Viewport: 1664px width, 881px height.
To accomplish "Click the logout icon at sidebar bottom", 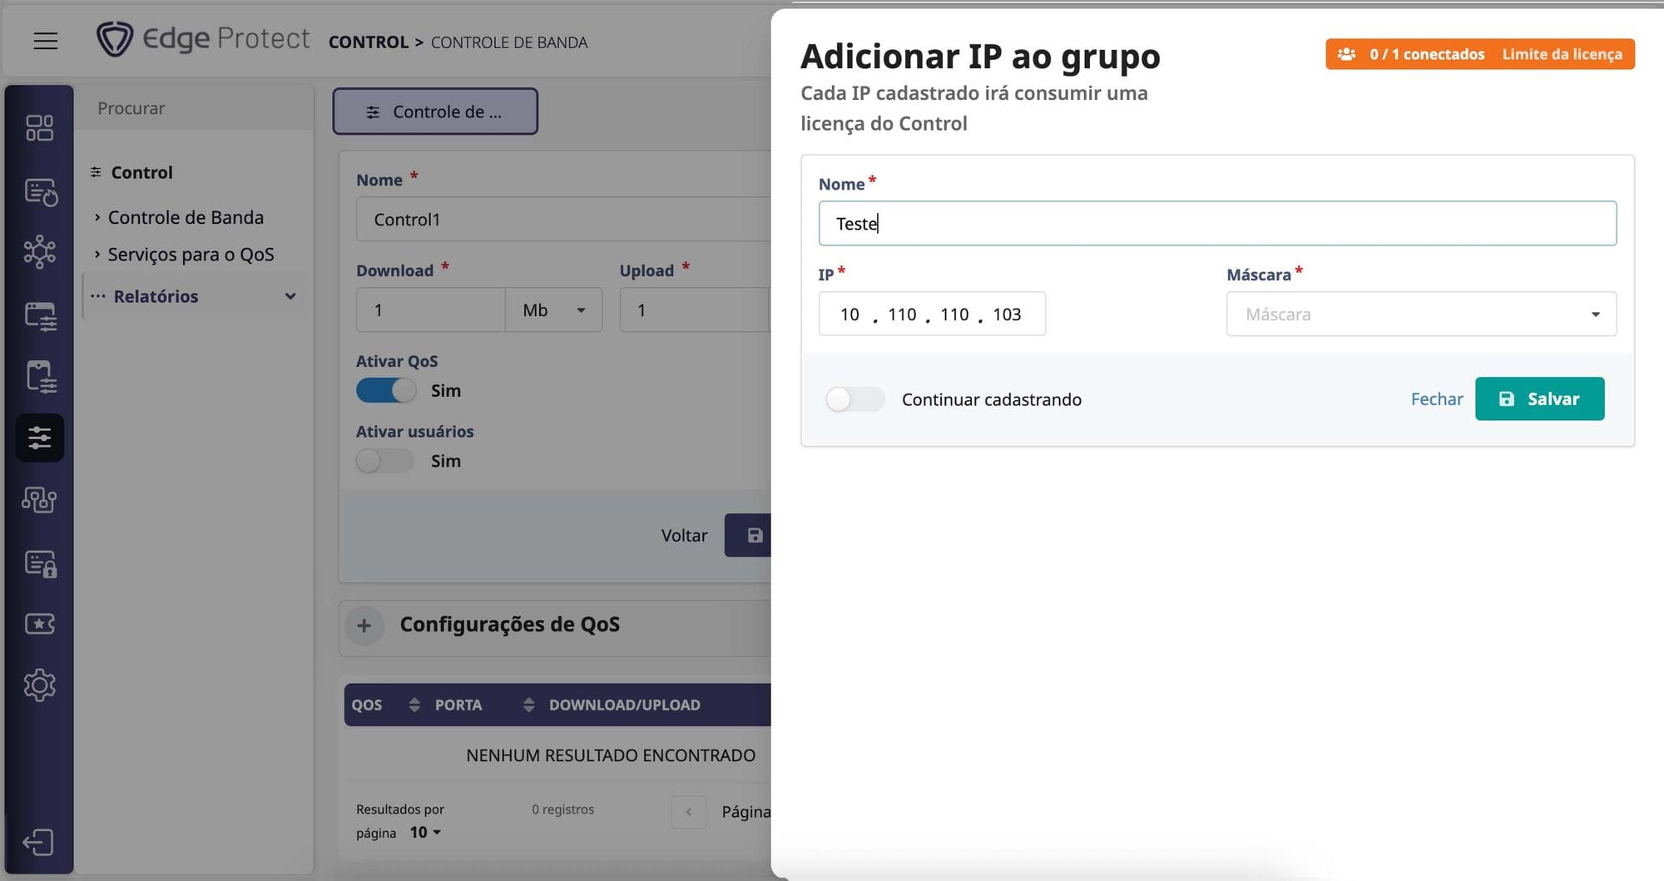I will 38,842.
